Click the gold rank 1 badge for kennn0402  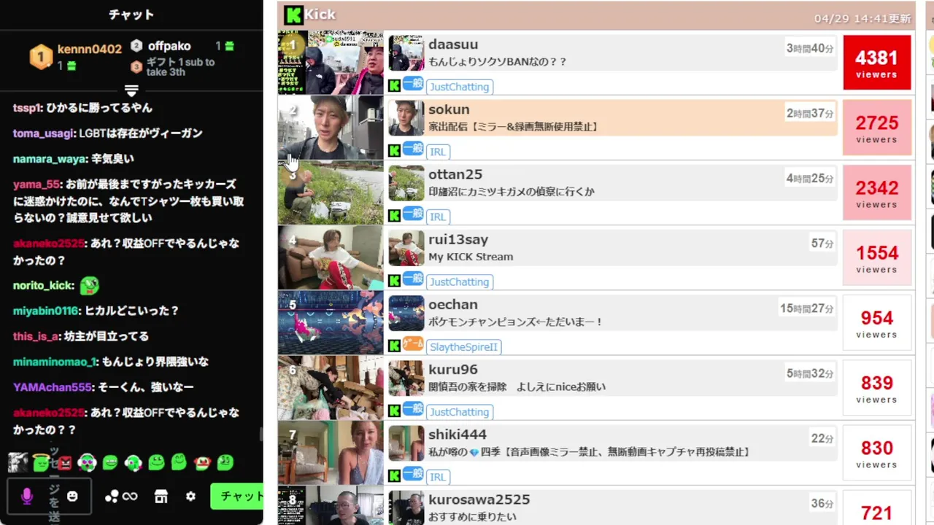pyautogui.click(x=41, y=57)
